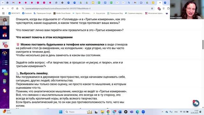Open the browser home page
Image resolution: width=204 pixels, height=115 pixels.
(x=17, y=8)
